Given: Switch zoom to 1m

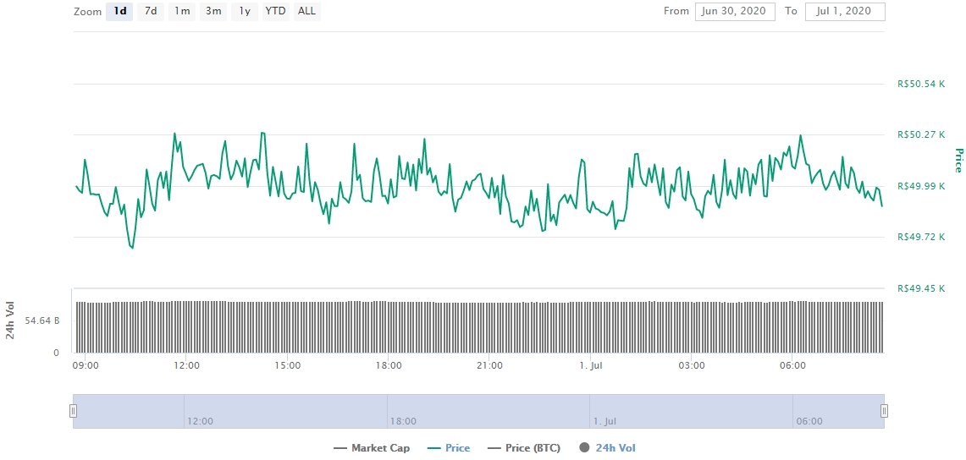Looking at the screenshot, I should tap(182, 12).
